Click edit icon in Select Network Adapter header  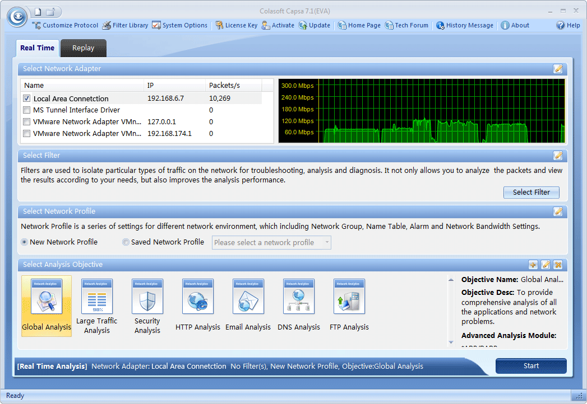pyautogui.click(x=558, y=69)
